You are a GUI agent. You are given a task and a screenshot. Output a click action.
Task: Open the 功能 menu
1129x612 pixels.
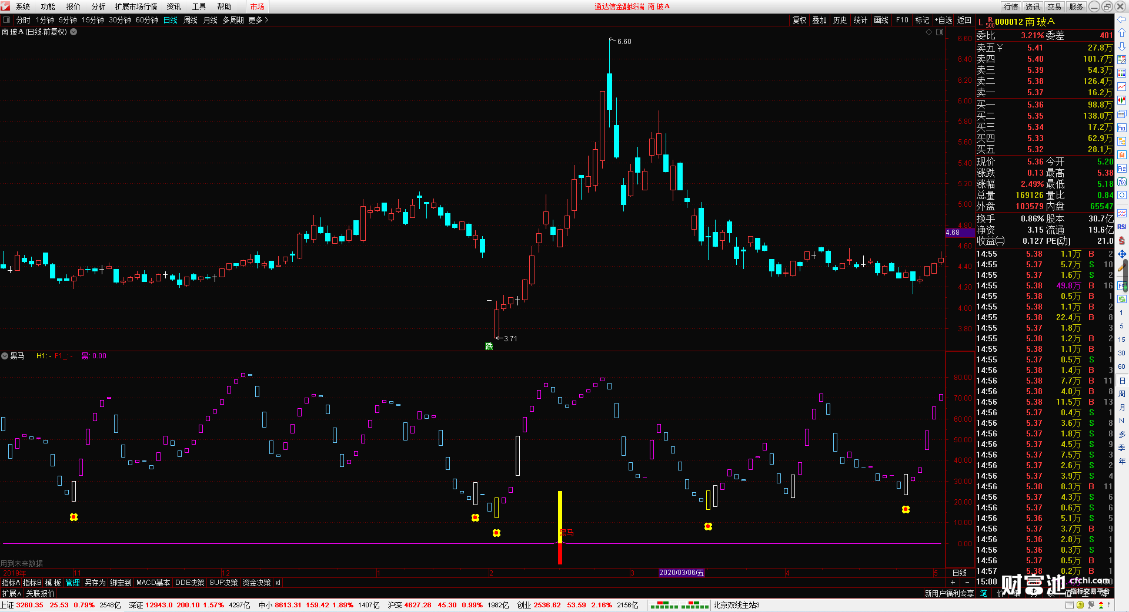tap(48, 6)
